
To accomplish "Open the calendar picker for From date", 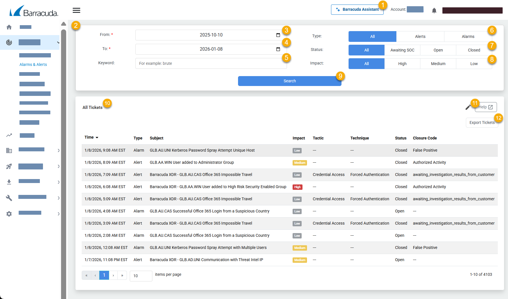I will coord(278,35).
